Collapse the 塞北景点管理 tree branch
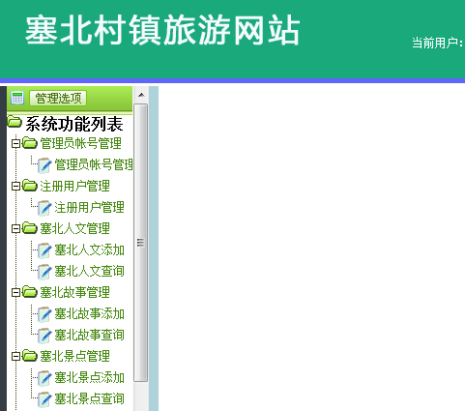The width and height of the screenshot is (465, 411). (15, 356)
